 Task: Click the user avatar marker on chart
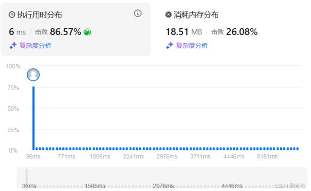(x=33, y=75)
